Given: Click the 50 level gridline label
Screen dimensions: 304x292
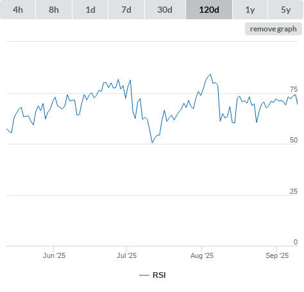Looking at the screenshot, I should [294, 140].
